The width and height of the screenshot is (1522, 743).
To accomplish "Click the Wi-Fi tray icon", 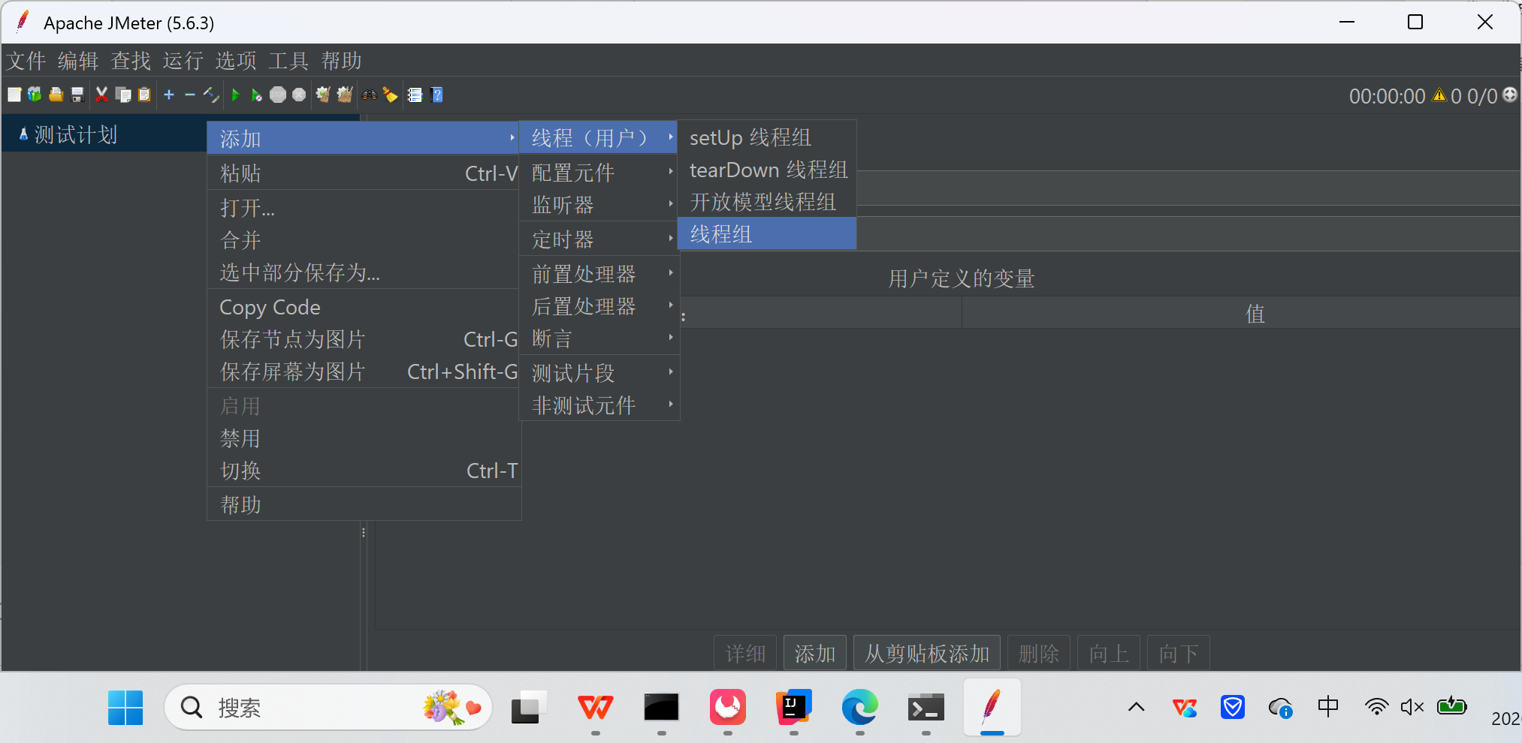I will (x=1376, y=707).
